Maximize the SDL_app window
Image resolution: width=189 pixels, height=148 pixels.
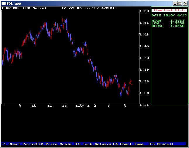(x=180, y=4)
